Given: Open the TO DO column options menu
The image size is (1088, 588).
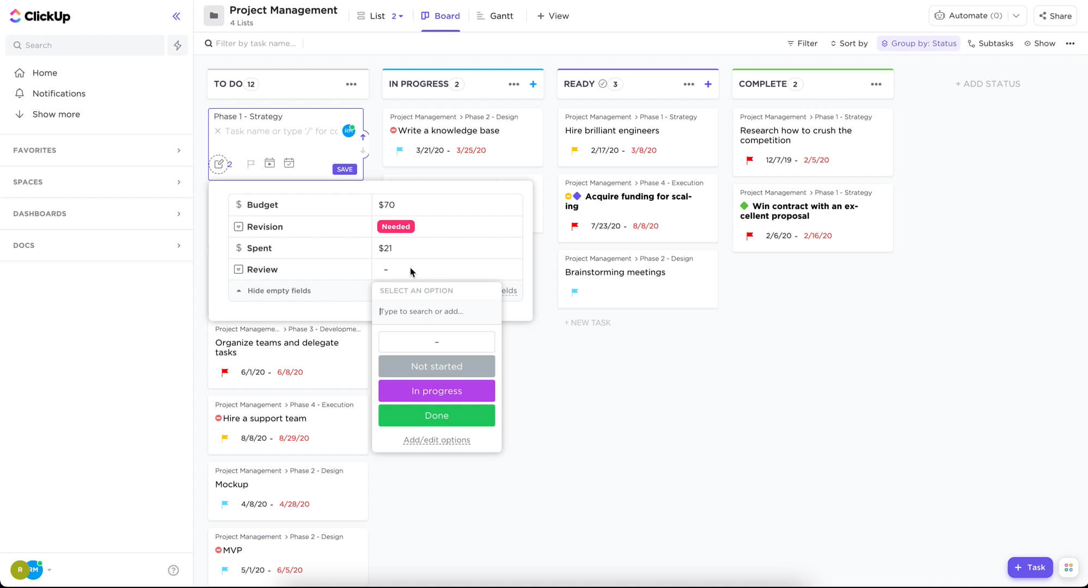Looking at the screenshot, I should click(350, 84).
